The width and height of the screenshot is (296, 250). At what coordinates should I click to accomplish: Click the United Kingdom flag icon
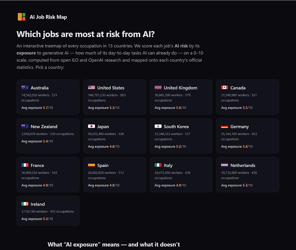tap(158, 87)
